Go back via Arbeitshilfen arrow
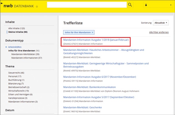The image size is (175, 115). point(6,47)
